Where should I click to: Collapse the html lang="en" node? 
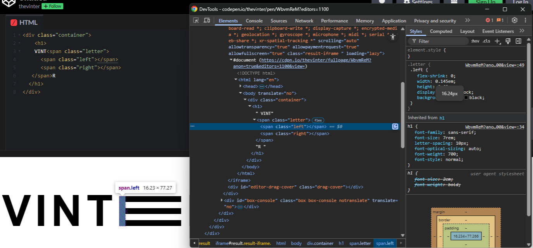tap(236, 80)
